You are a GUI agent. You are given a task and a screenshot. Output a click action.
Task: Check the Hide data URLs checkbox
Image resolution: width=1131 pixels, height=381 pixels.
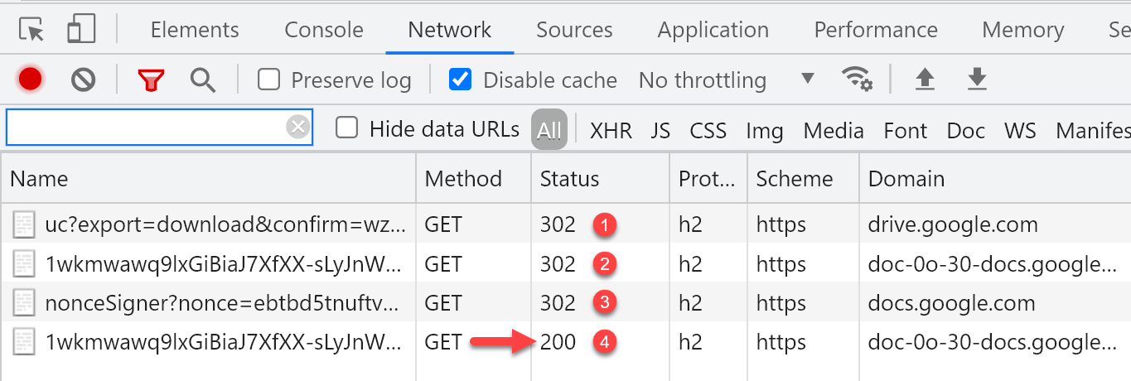pyautogui.click(x=347, y=128)
